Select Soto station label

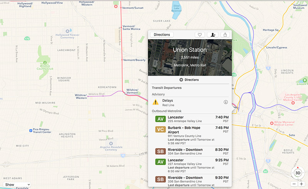pos(292,135)
